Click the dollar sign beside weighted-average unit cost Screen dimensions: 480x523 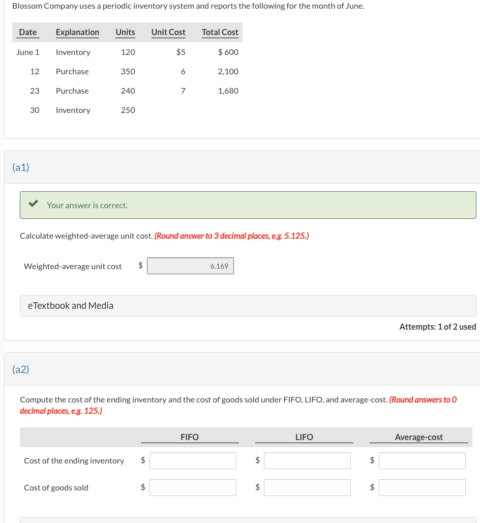coord(140,266)
